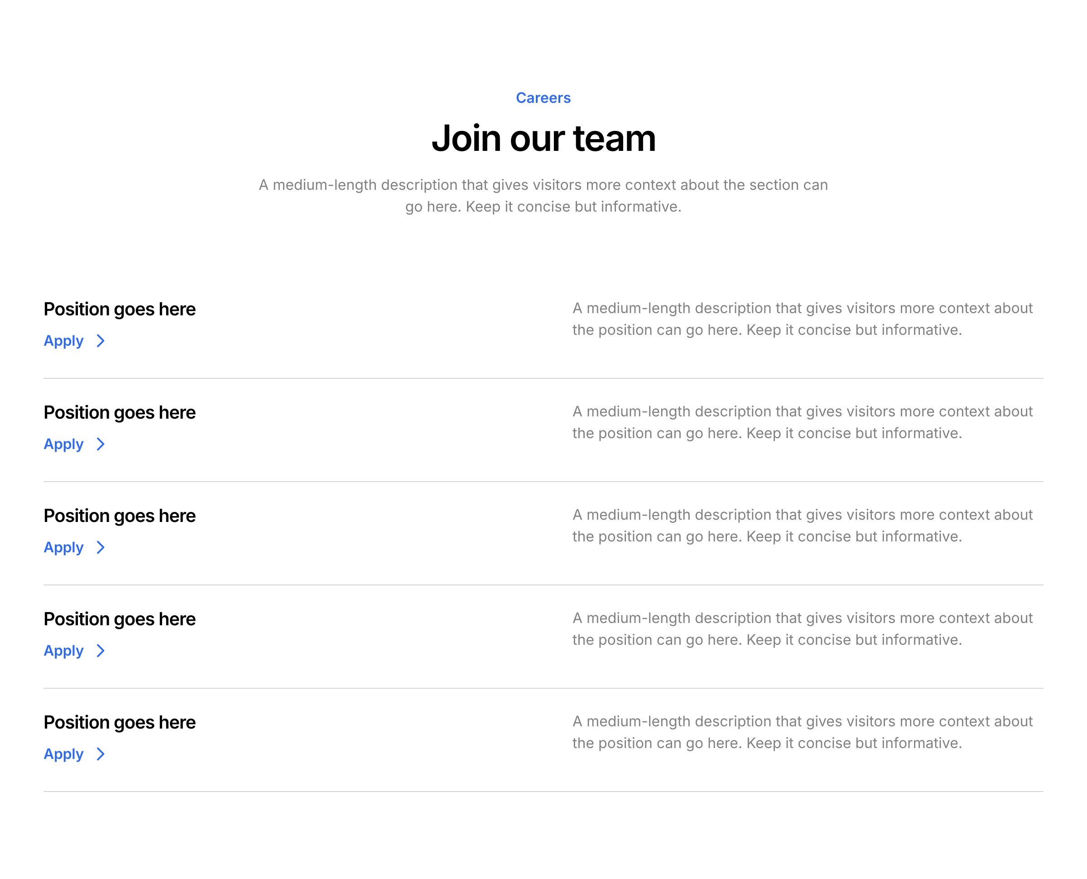Open the fourth 'Position goes here' title

(x=120, y=619)
